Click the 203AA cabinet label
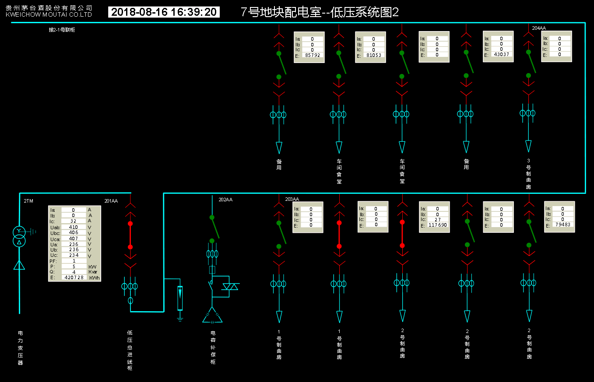This screenshot has width=594, height=382. pos(292,199)
